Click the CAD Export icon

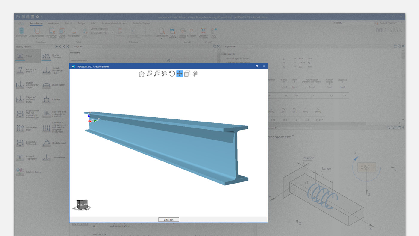214,33
